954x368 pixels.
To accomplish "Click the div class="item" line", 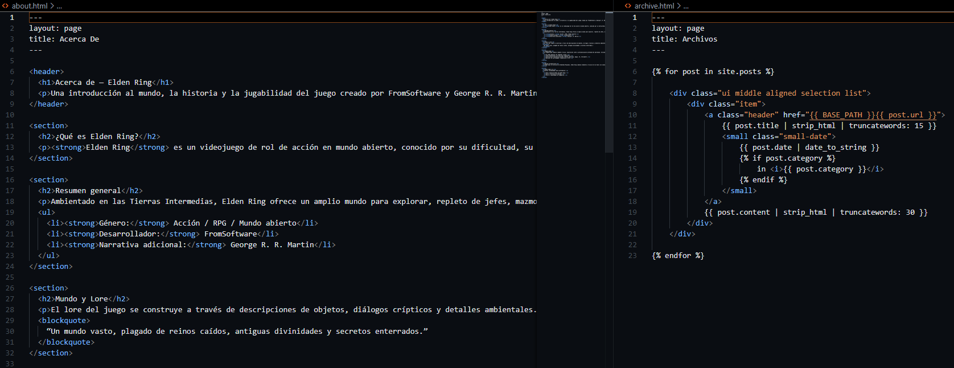I will [x=726, y=104].
